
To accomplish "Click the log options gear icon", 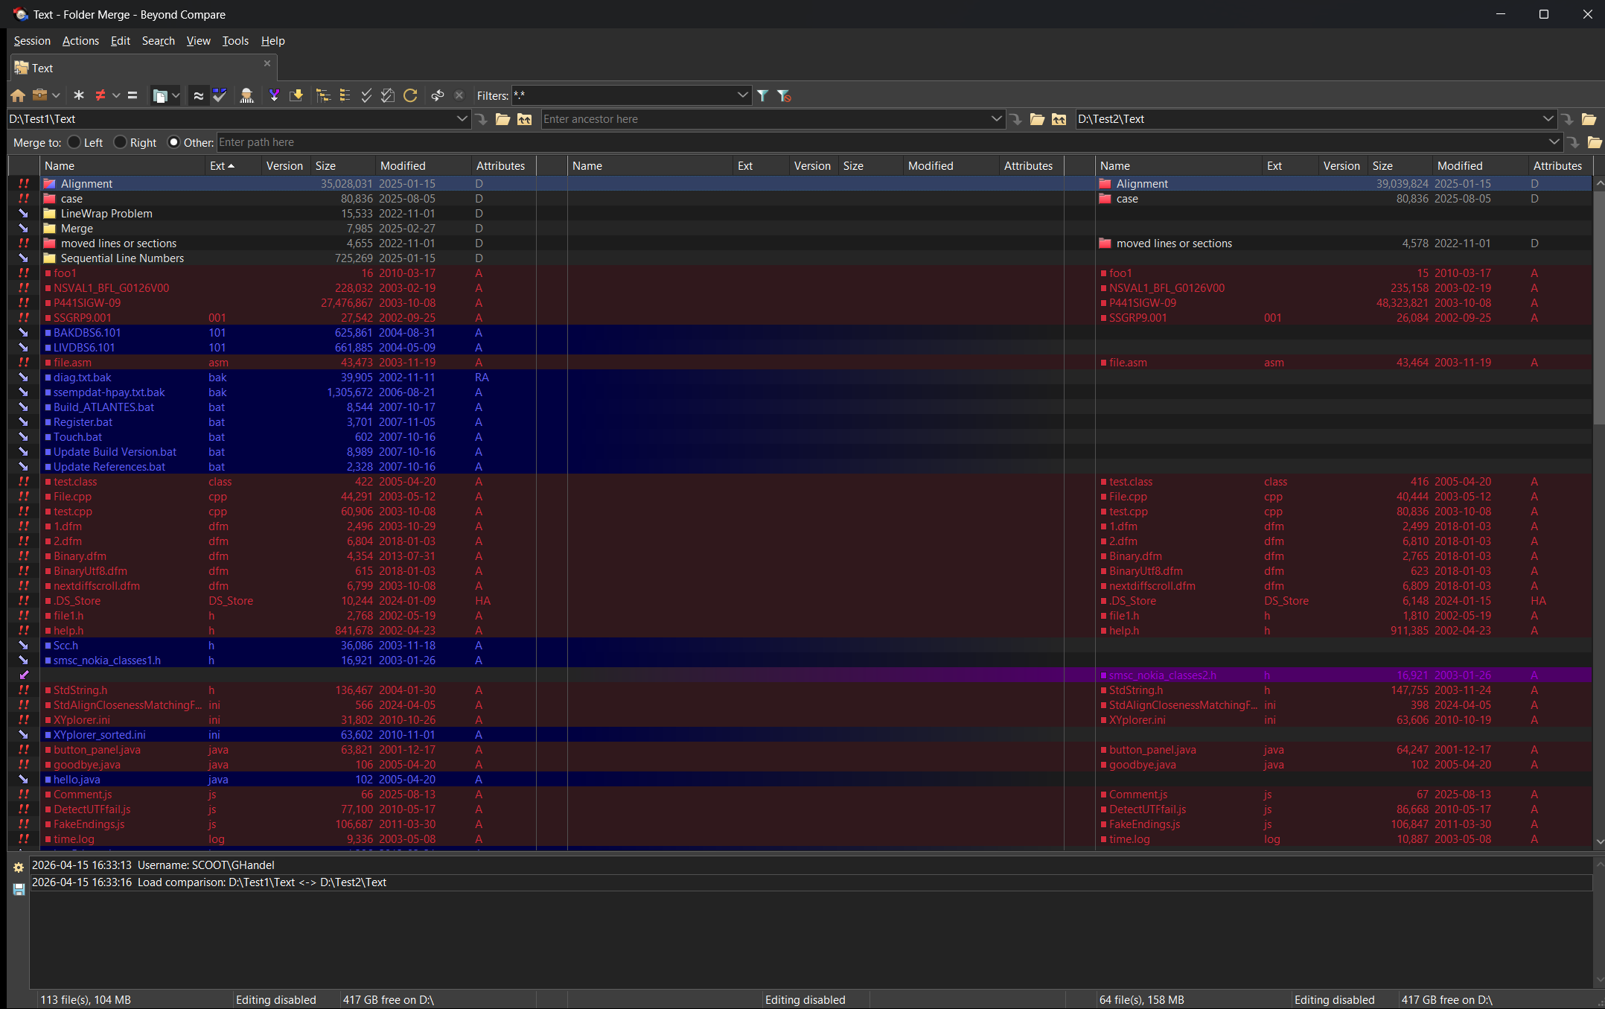I will coord(19,868).
